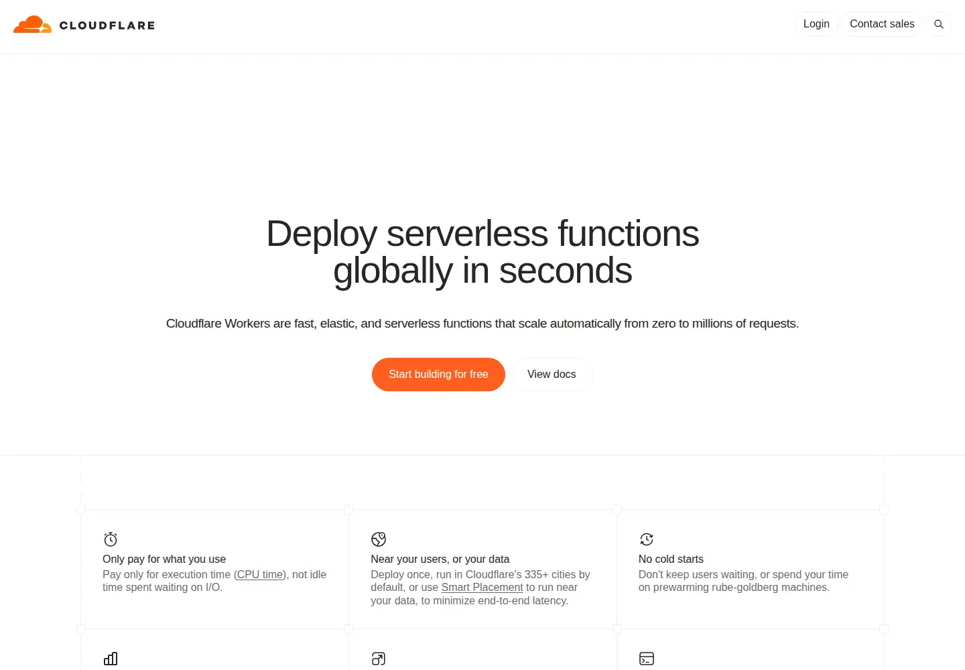Screen dimensions: 965x670
Task: Click the Login button
Action: tap(816, 24)
